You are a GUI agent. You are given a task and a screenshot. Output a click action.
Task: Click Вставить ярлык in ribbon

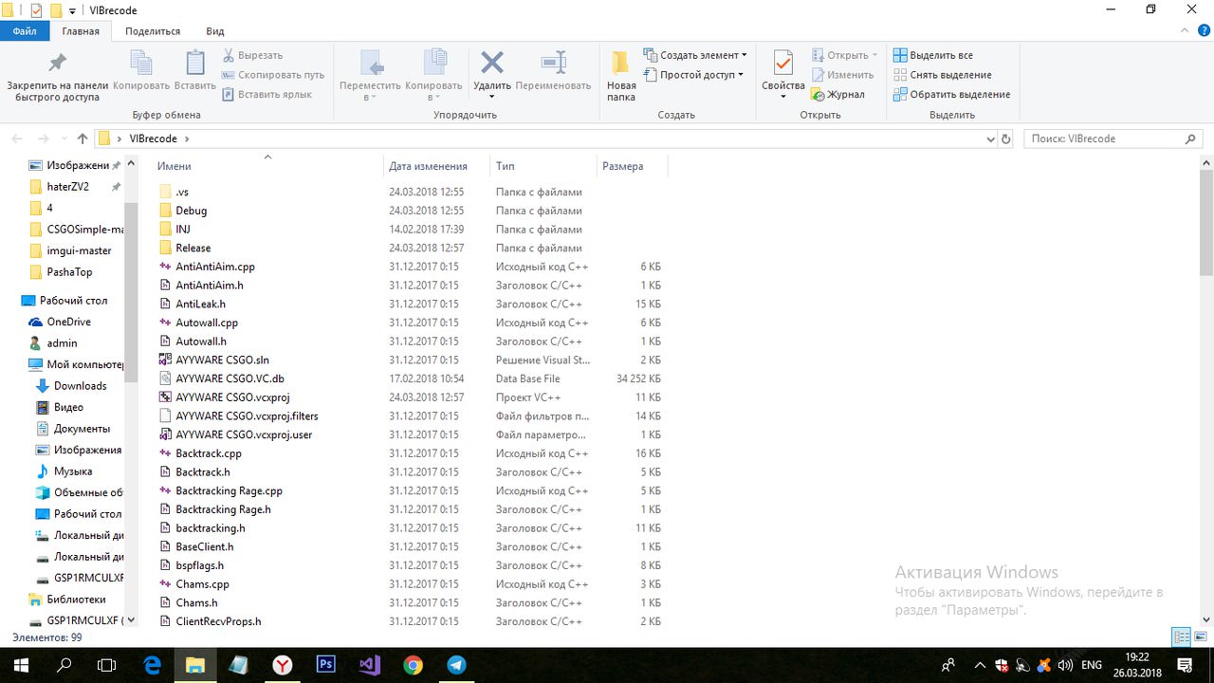[267, 94]
